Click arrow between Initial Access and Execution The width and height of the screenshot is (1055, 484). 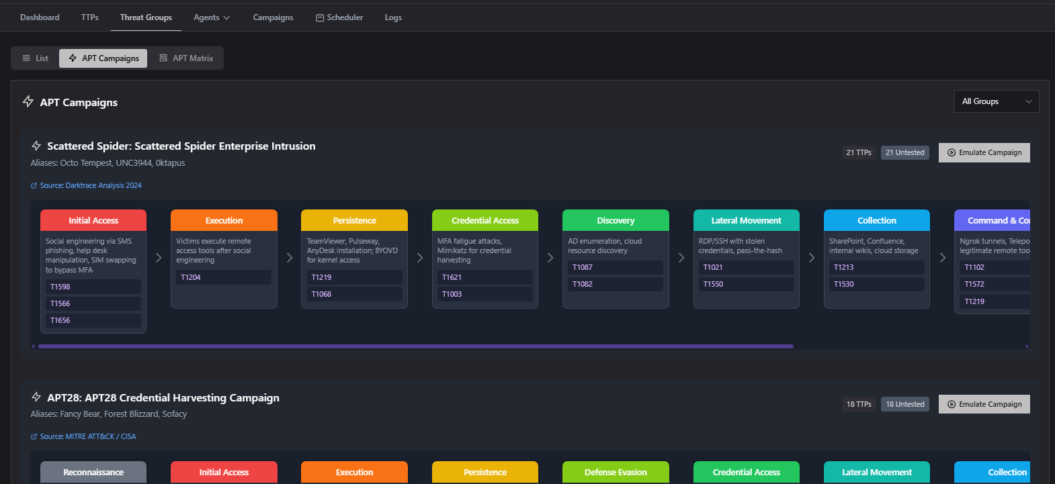159,258
